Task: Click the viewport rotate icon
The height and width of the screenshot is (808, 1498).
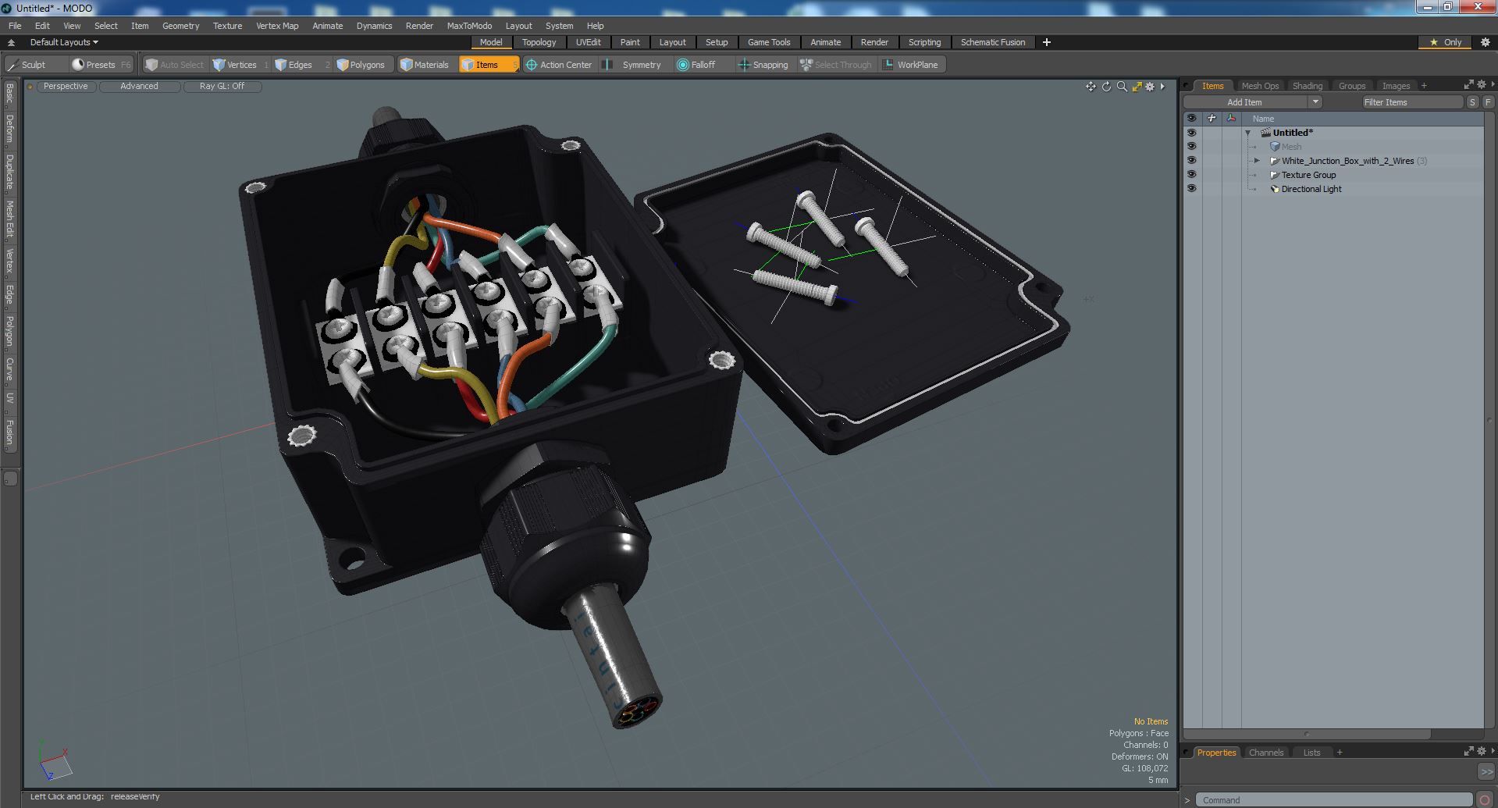Action: click(1106, 87)
